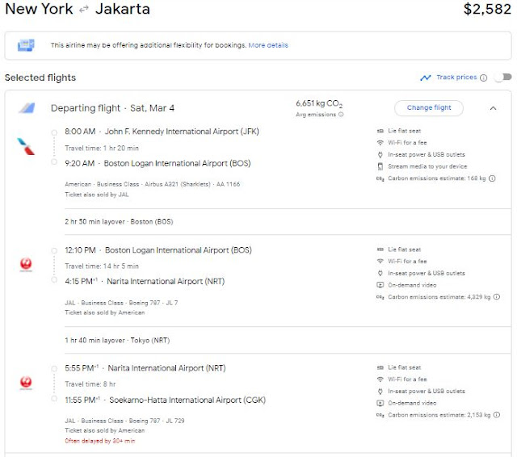Click JAL logo on Boston-Narita leg
This screenshot has height=457, width=517.
[x=25, y=265]
